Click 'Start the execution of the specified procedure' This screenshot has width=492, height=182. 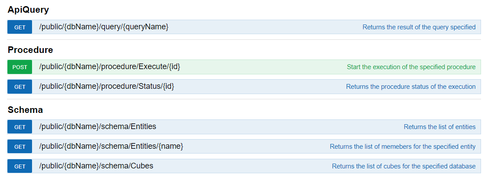411,67
